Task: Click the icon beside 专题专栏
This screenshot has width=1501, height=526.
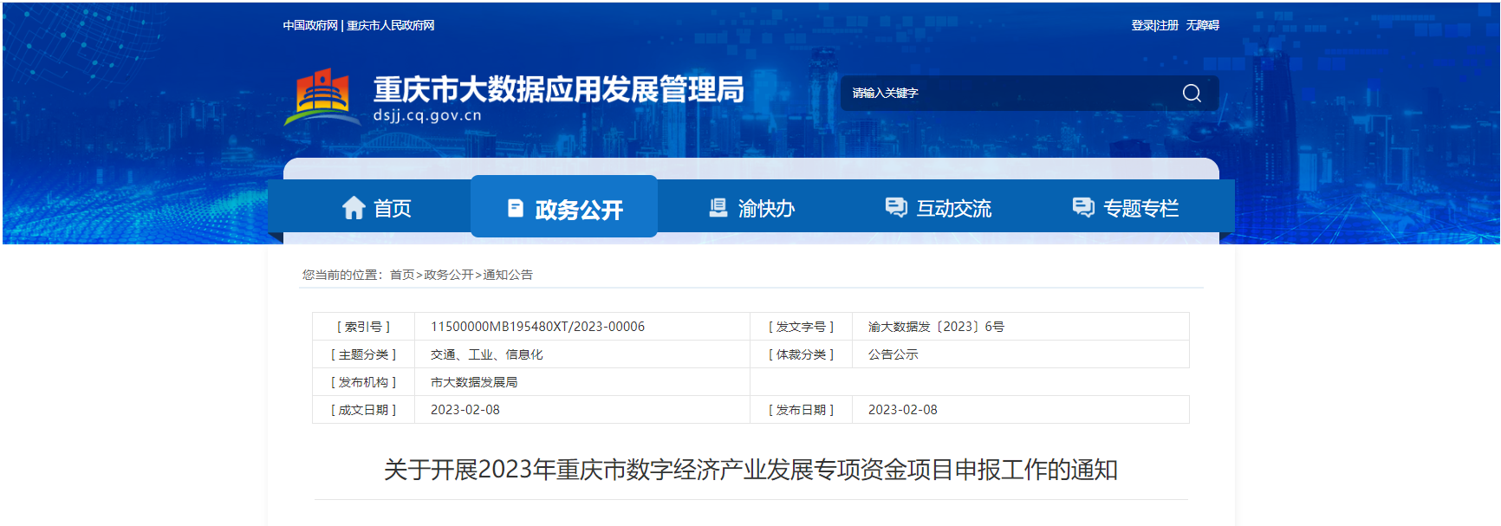Action: click(1083, 207)
